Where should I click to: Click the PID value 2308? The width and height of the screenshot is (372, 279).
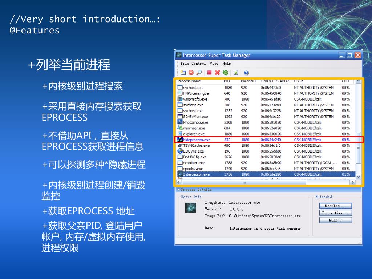[228, 122]
